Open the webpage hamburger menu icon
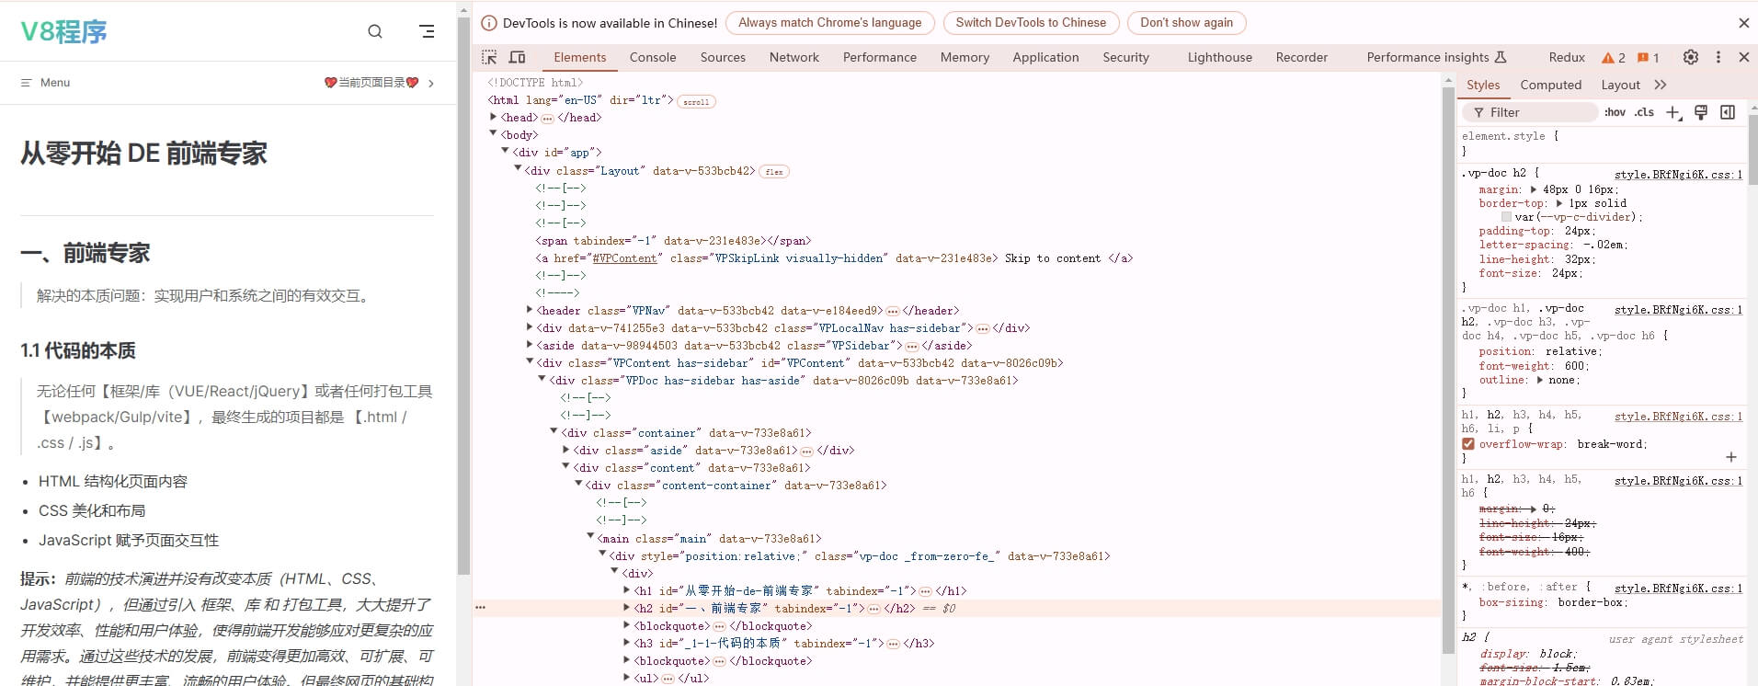 pyautogui.click(x=427, y=31)
